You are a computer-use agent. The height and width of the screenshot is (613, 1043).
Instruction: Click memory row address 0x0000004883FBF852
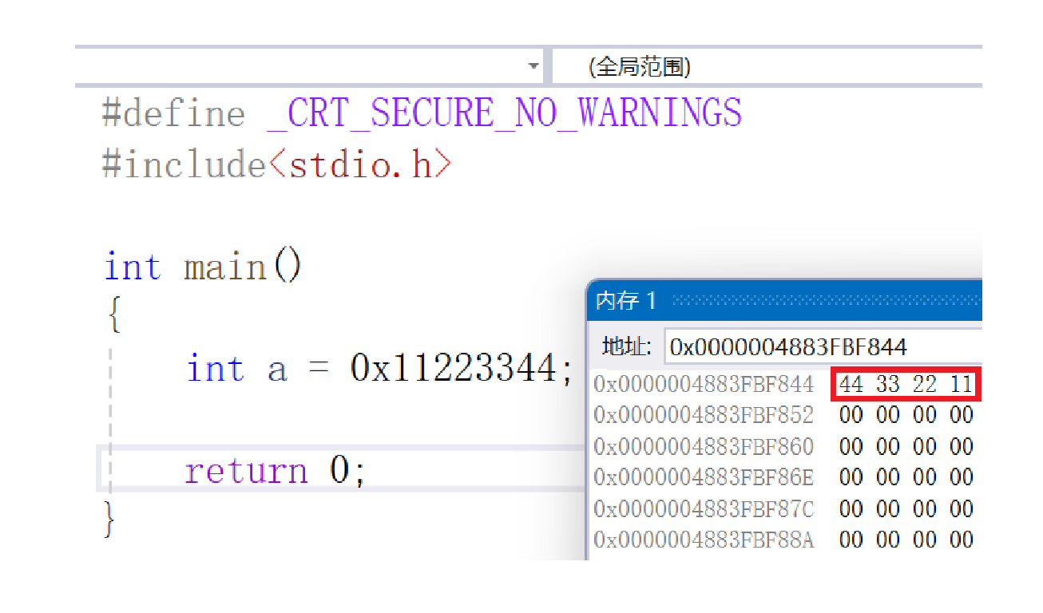tap(704, 415)
